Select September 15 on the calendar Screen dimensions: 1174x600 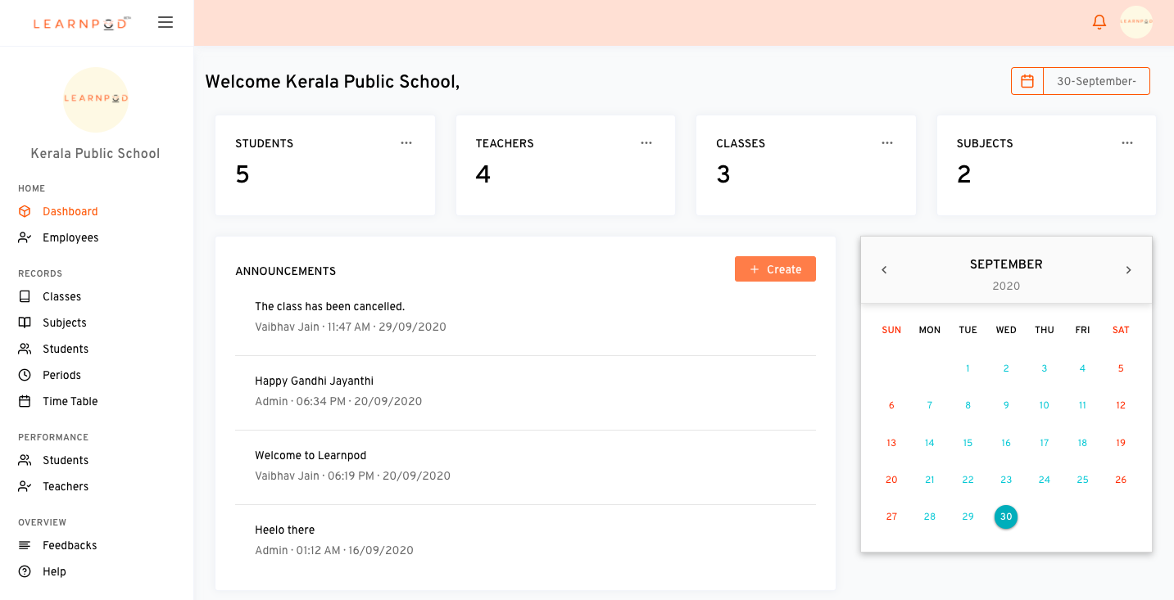968,443
